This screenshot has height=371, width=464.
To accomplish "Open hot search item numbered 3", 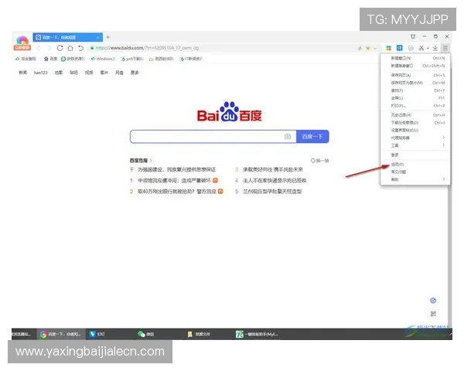I will point(273,169).
